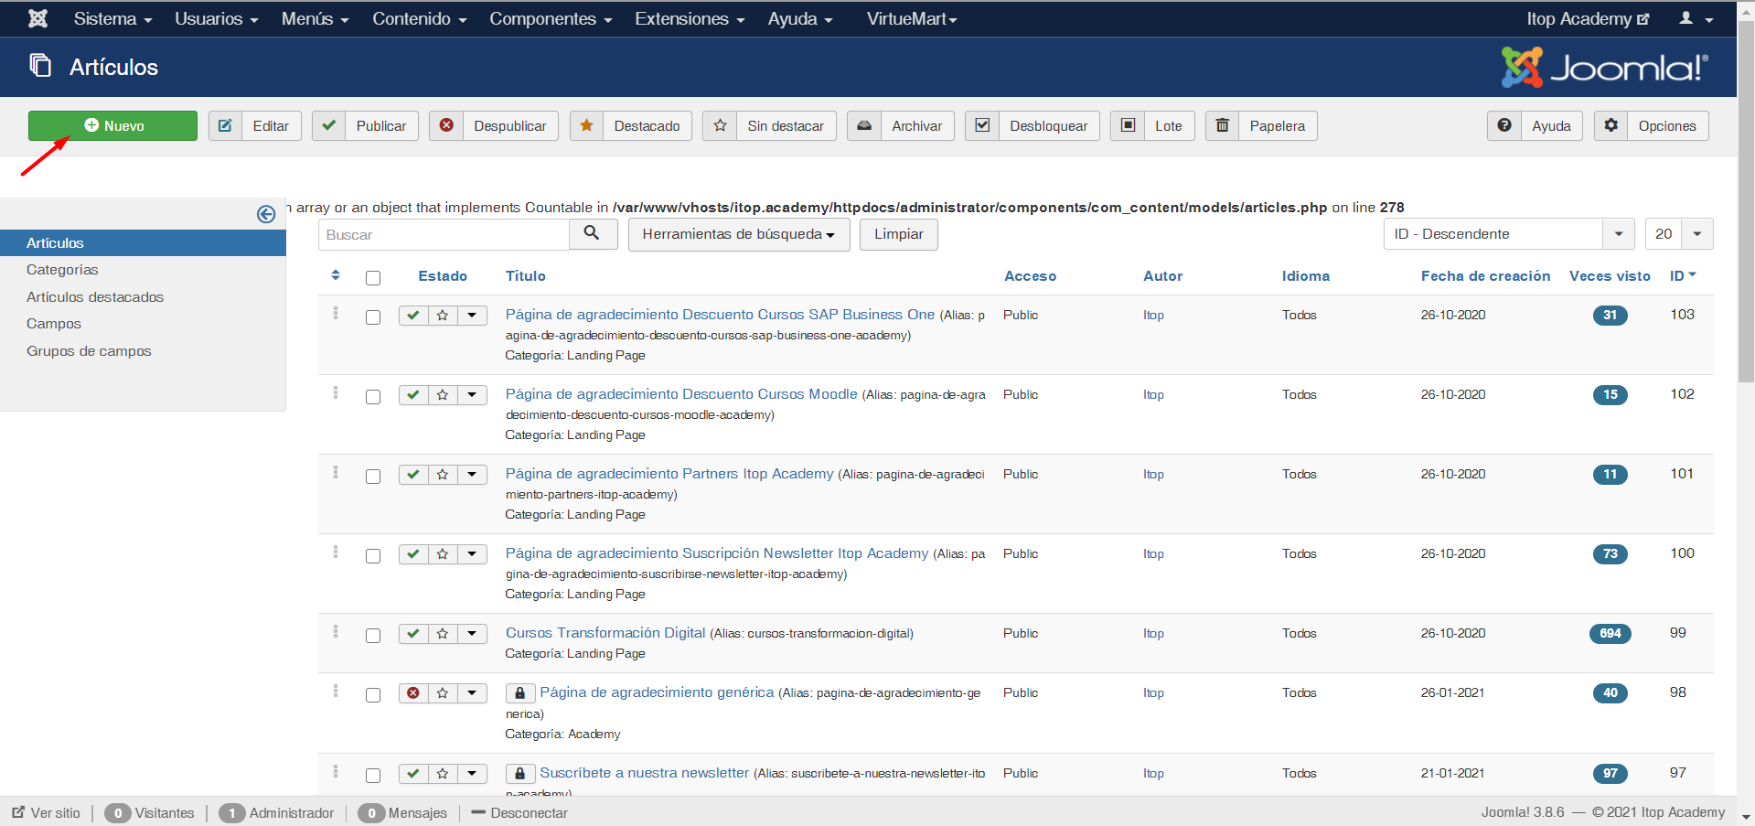Click the Desconectar icon at the bottom
1755x826 pixels.
click(478, 812)
